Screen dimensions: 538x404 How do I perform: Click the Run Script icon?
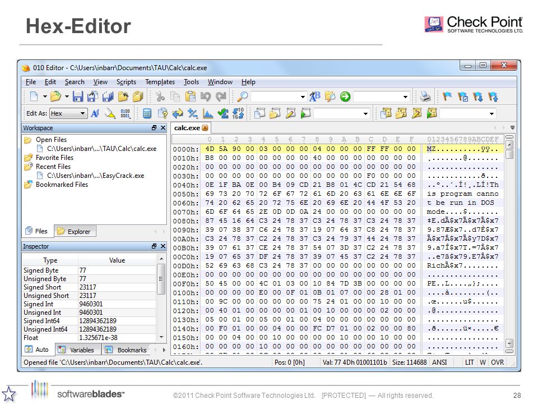[x=305, y=113]
